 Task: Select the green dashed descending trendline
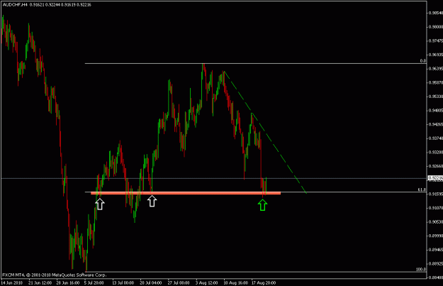click(x=265, y=132)
